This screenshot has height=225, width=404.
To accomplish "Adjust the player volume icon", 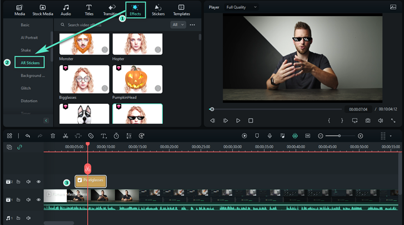I will click(381, 121).
